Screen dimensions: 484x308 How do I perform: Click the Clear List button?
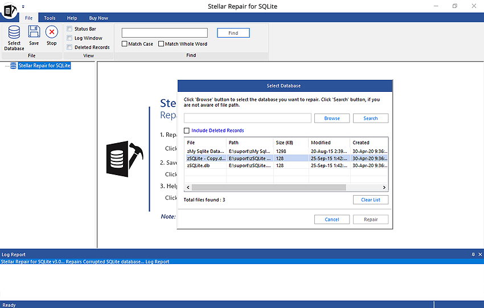(x=371, y=200)
